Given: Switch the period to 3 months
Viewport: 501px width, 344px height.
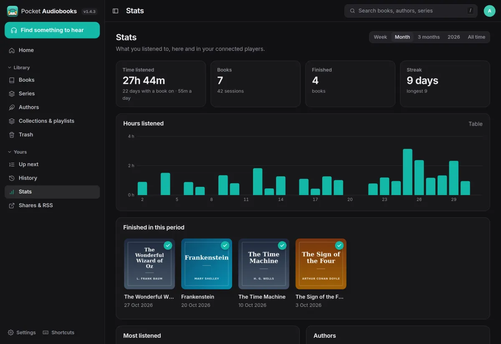Looking at the screenshot, I should (429, 37).
